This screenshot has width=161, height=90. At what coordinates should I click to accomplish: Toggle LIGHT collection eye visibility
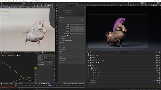point(158,65)
